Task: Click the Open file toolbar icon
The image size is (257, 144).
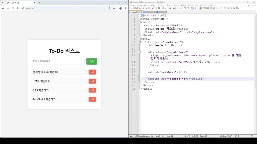Action: [x=133, y=8]
